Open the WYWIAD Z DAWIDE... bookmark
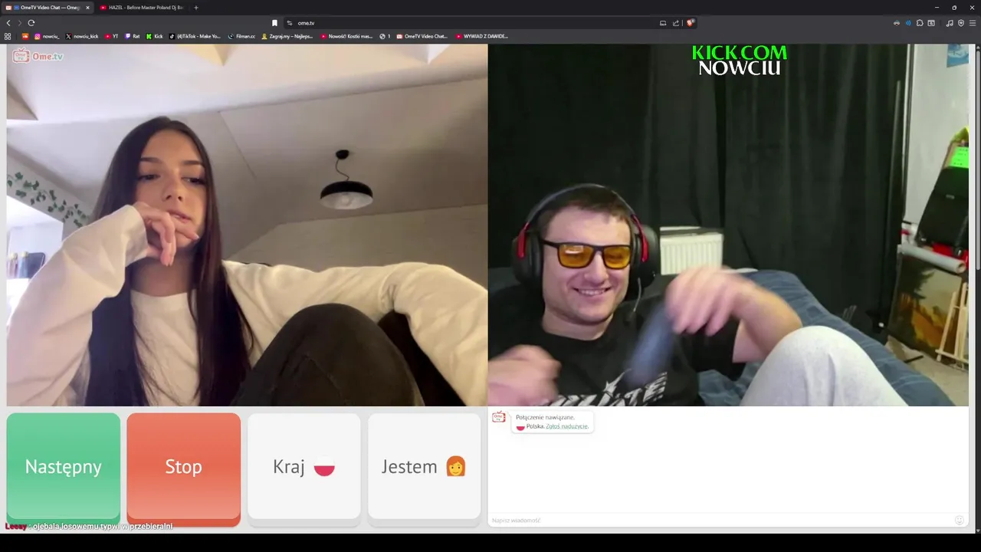Viewport: 981px width, 552px height. [x=481, y=36]
